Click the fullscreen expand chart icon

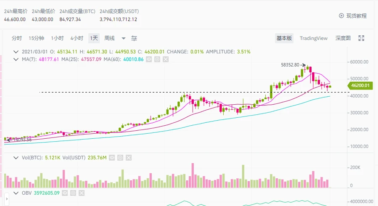coord(361,38)
